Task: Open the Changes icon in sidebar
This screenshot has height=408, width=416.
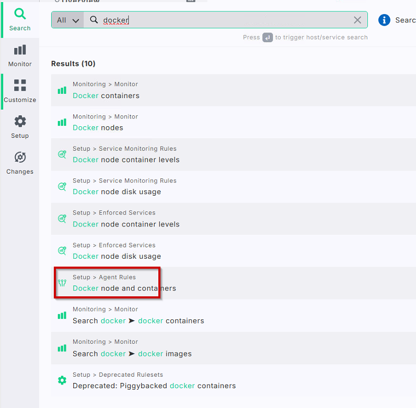Action: 20,158
